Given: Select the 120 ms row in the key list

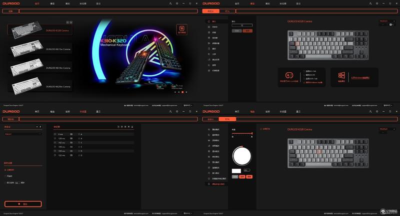Looking at the screenshot, I should (x=93, y=138).
